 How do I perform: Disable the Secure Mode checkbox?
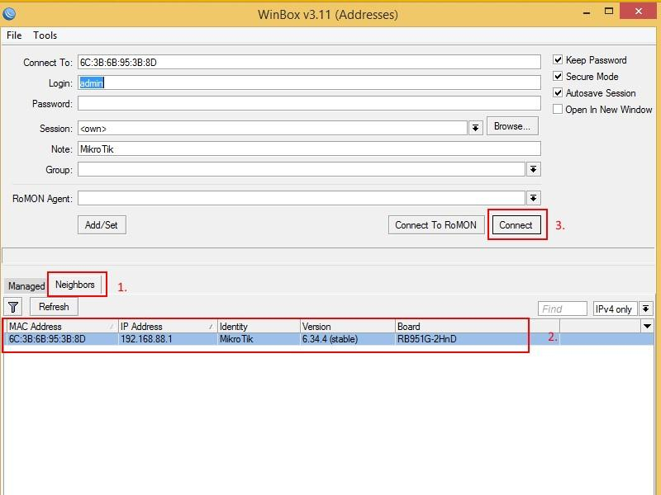pyautogui.click(x=559, y=77)
